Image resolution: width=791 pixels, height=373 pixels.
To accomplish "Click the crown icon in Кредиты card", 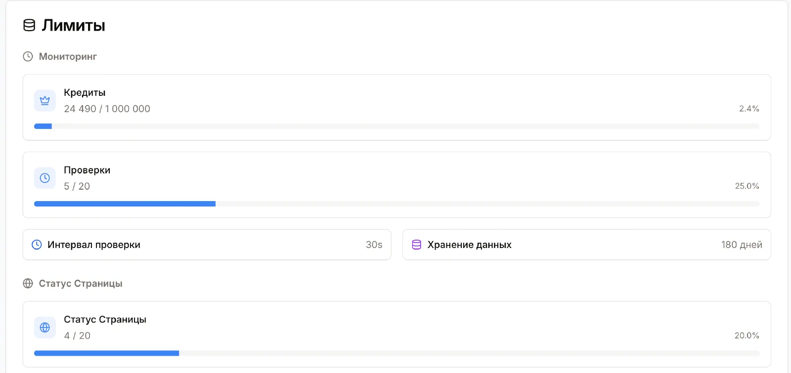I will (x=45, y=101).
